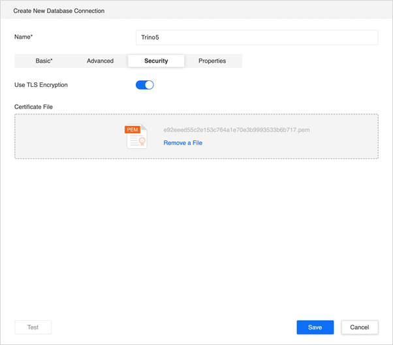
Task: Click the white knob of the TLS switch
Action: [x=149, y=85]
